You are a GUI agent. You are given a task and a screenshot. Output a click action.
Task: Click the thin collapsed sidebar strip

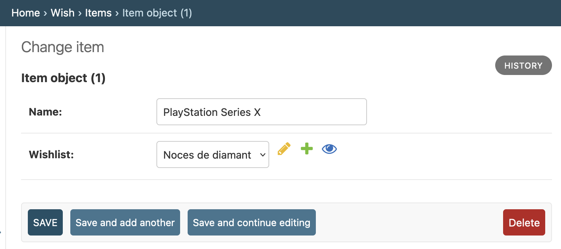pos(3,137)
